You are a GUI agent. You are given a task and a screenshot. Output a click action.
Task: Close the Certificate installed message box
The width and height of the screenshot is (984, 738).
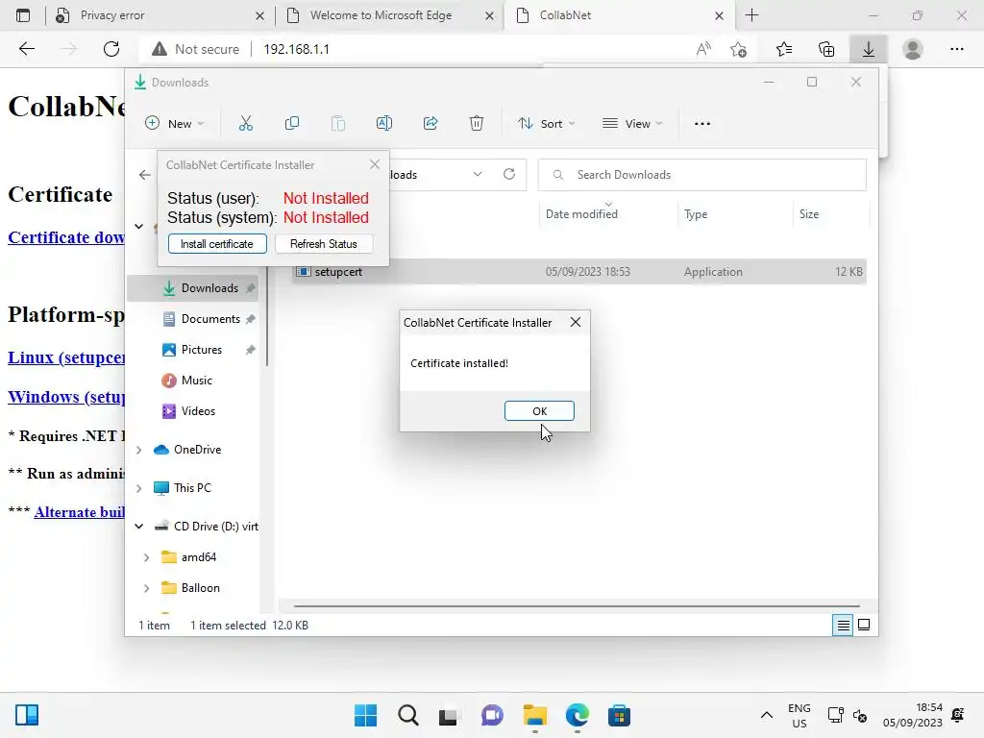coord(575,322)
